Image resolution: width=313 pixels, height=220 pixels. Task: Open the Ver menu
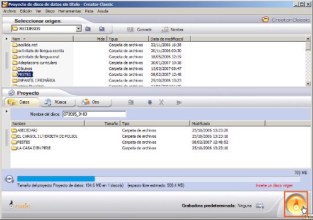(38, 11)
